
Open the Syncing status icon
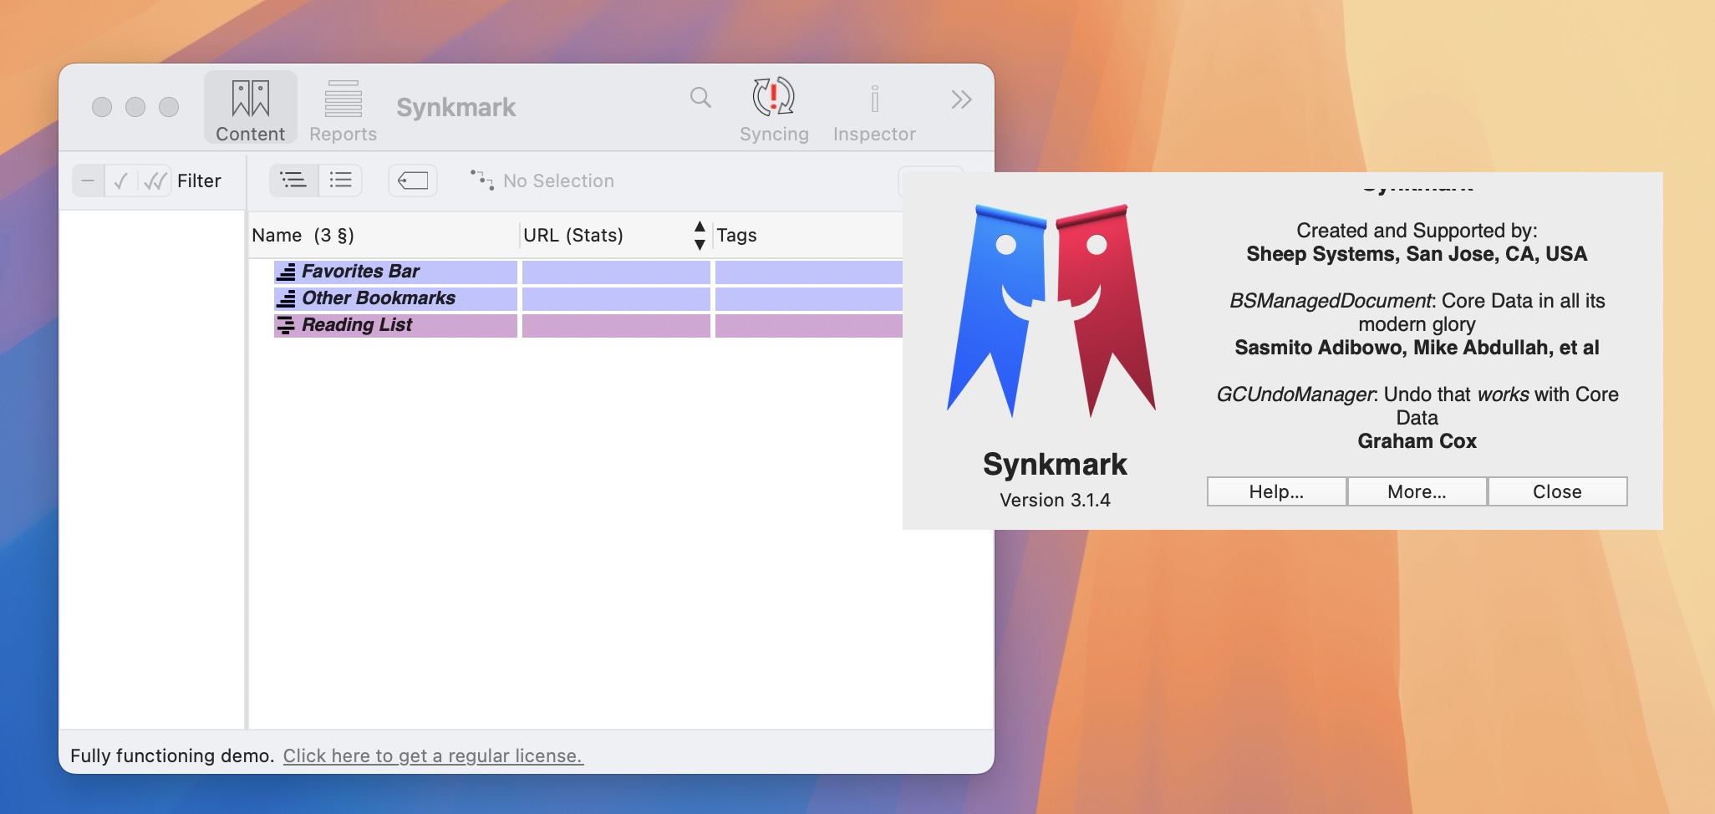click(x=774, y=109)
